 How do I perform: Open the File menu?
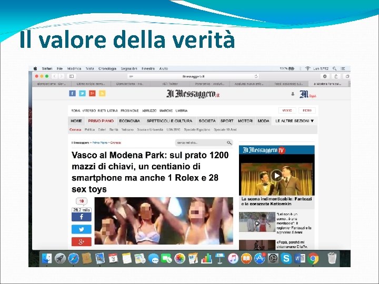tap(59, 68)
